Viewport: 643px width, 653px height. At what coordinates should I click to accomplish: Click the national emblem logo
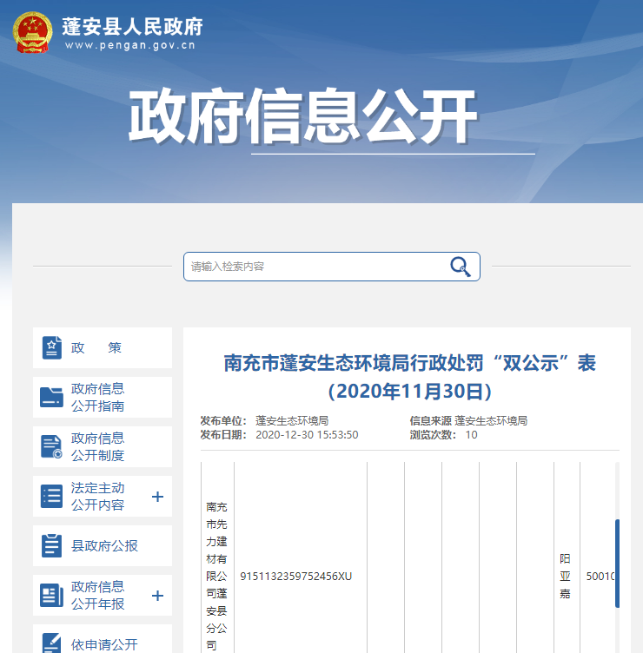[32, 32]
